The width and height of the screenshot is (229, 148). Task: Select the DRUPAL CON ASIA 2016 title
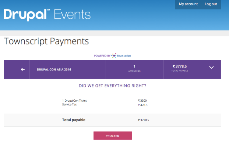tap(54, 69)
